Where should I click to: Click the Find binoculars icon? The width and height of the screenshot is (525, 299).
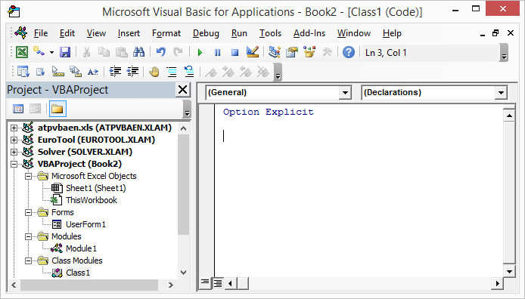click(138, 52)
